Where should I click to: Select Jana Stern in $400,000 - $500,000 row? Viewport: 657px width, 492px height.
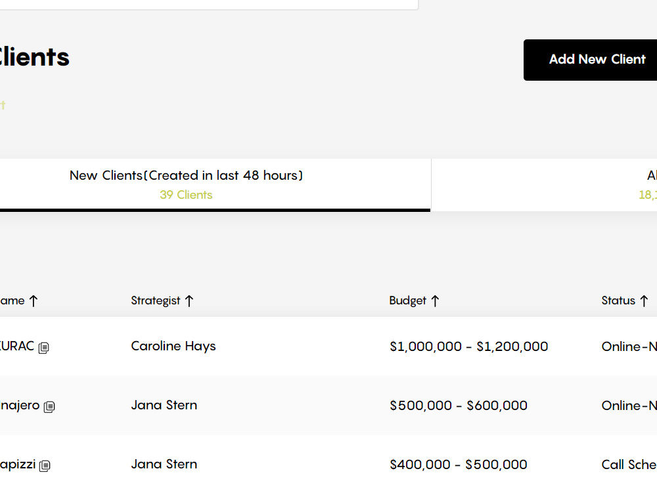[164, 464]
